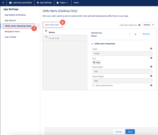
Task: Click Start automatically info icon
Action: (151, 85)
